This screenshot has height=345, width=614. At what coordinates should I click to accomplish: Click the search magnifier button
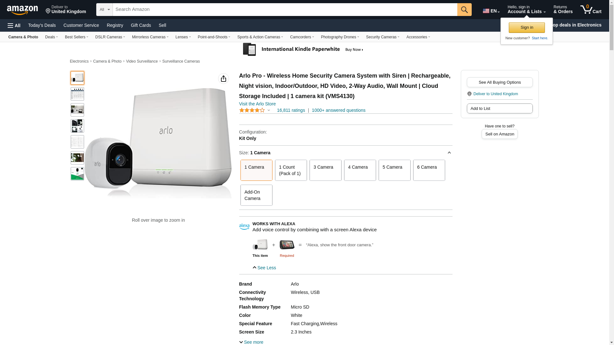464,10
